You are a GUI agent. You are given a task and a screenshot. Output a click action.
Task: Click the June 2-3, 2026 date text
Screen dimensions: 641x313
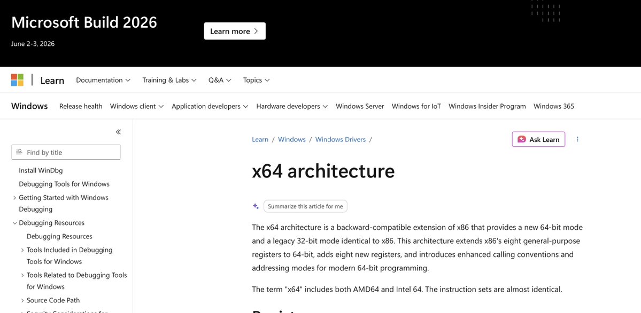(33, 44)
